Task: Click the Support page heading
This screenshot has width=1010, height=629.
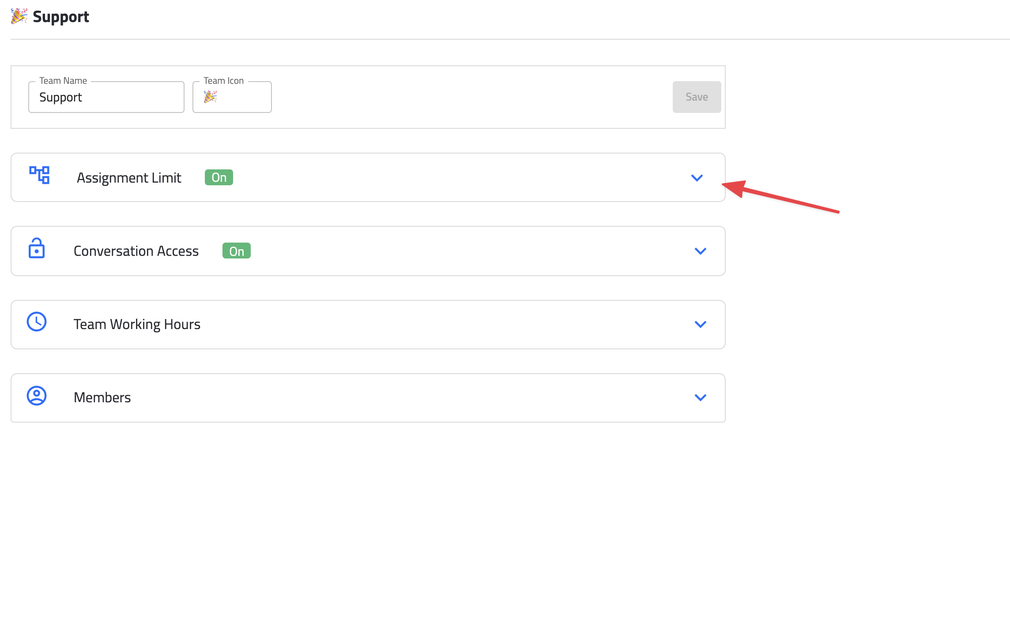Action: tap(61, 17)
